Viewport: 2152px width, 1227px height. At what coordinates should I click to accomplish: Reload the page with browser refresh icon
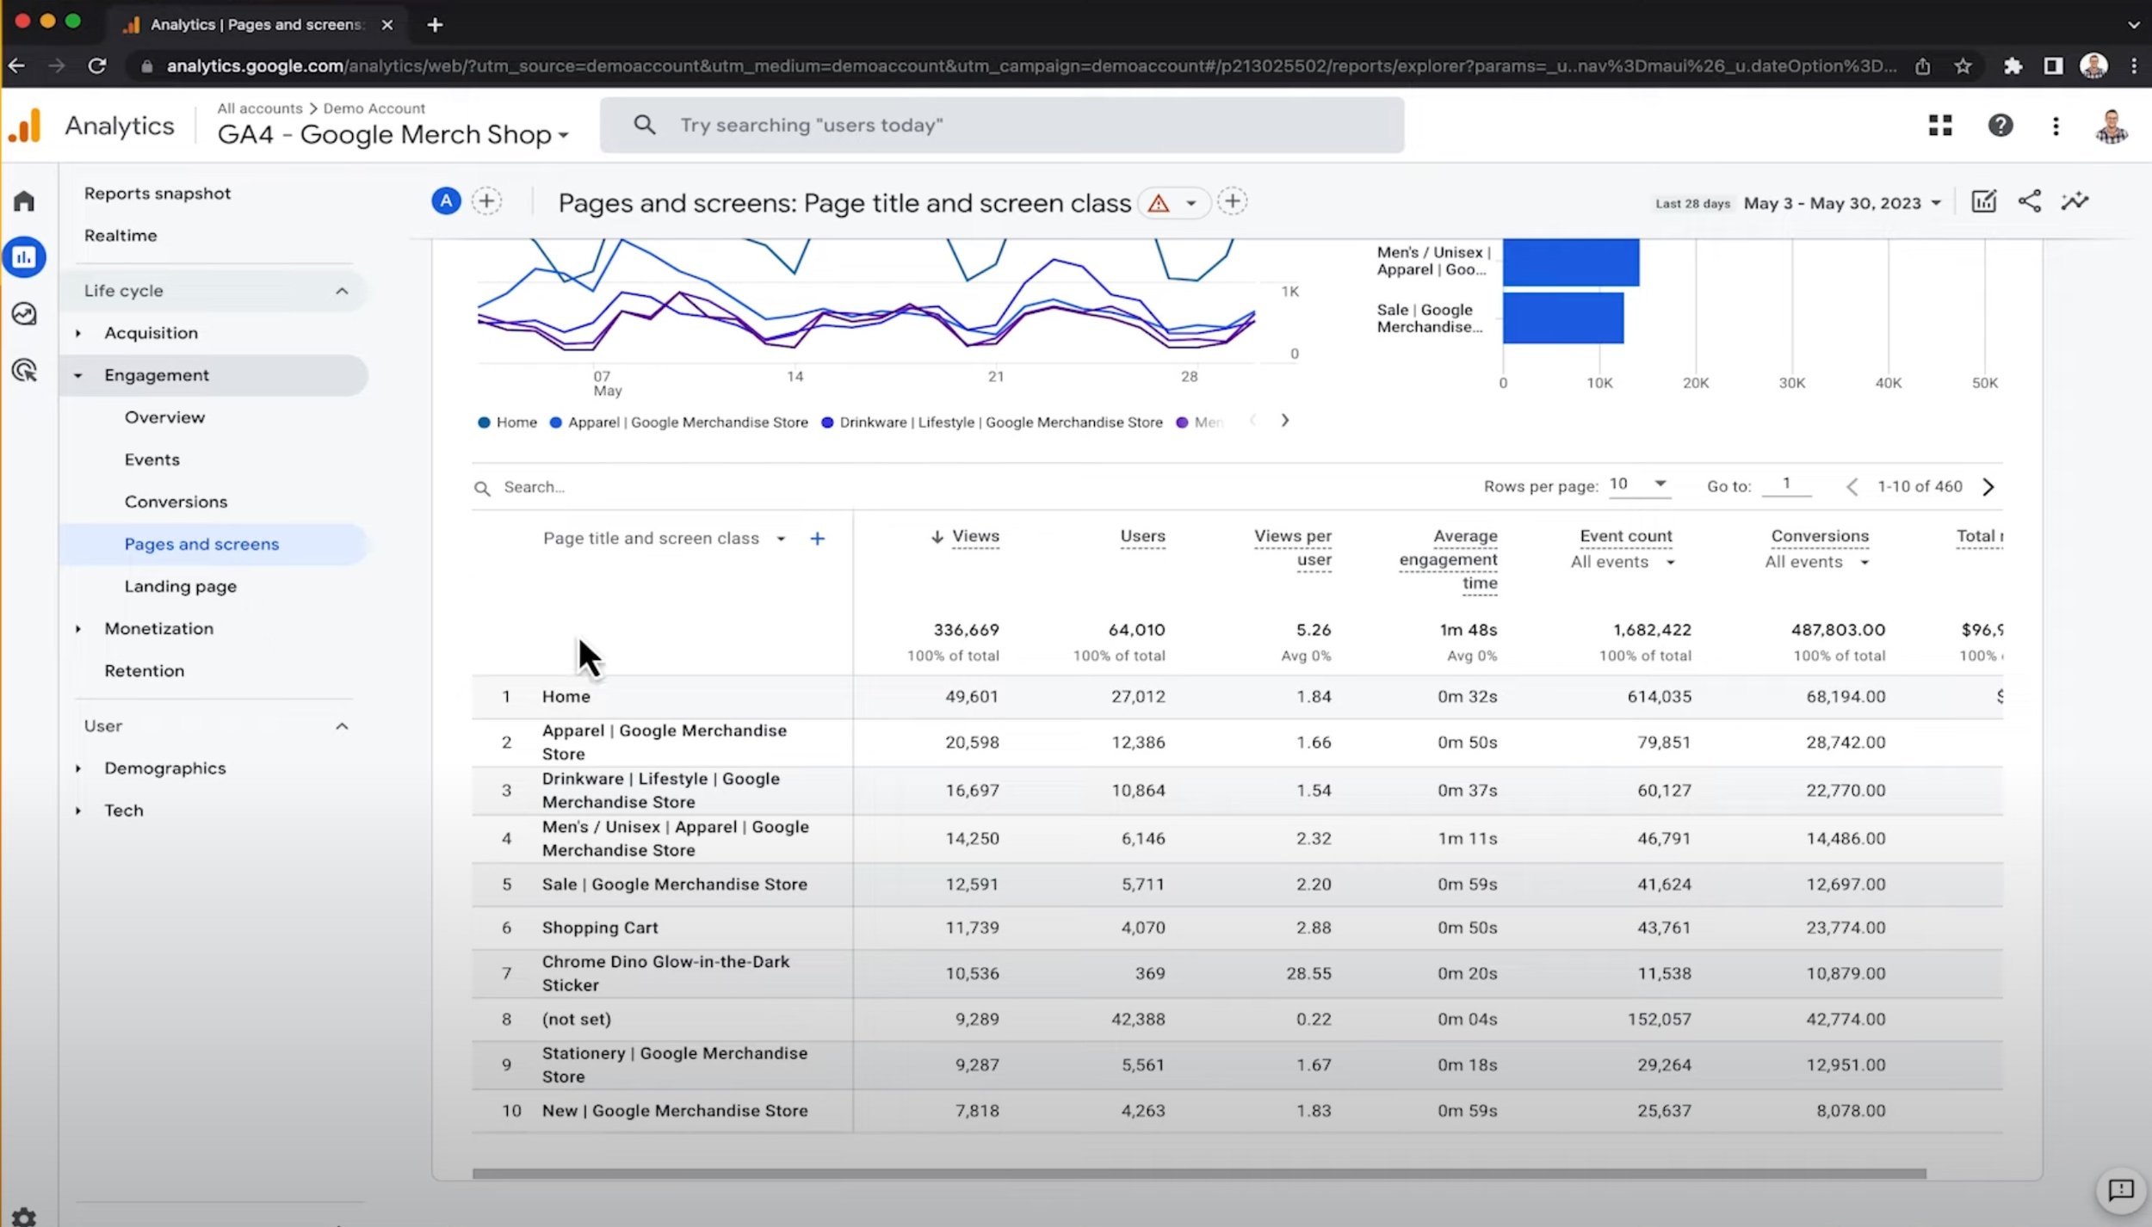[97, 66]
